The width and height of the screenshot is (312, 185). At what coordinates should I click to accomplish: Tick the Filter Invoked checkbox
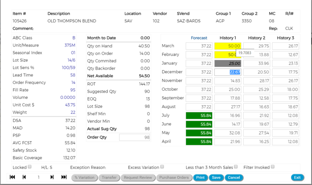click(x=273, y=167)
